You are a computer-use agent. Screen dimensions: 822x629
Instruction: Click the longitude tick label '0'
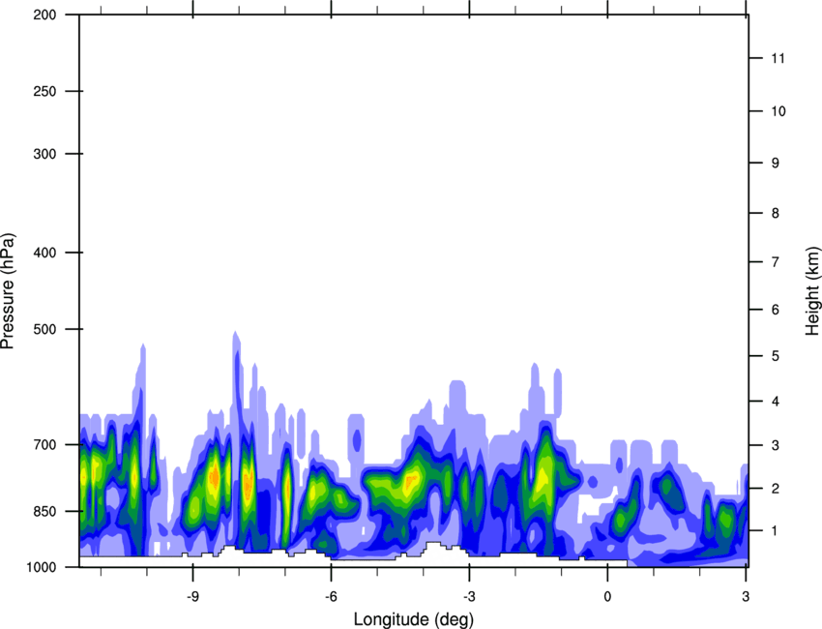(607, 596)
